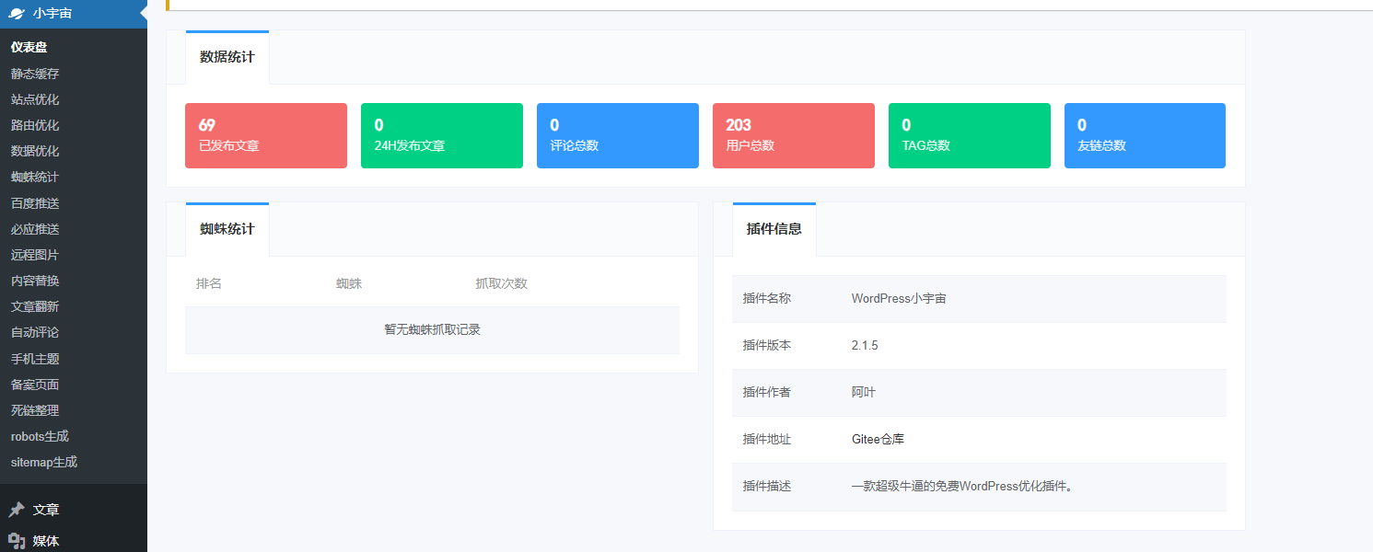Open sitemap生成 in the sidebar
Screen dimensions: 1373x552
click(x=44, y=462)
